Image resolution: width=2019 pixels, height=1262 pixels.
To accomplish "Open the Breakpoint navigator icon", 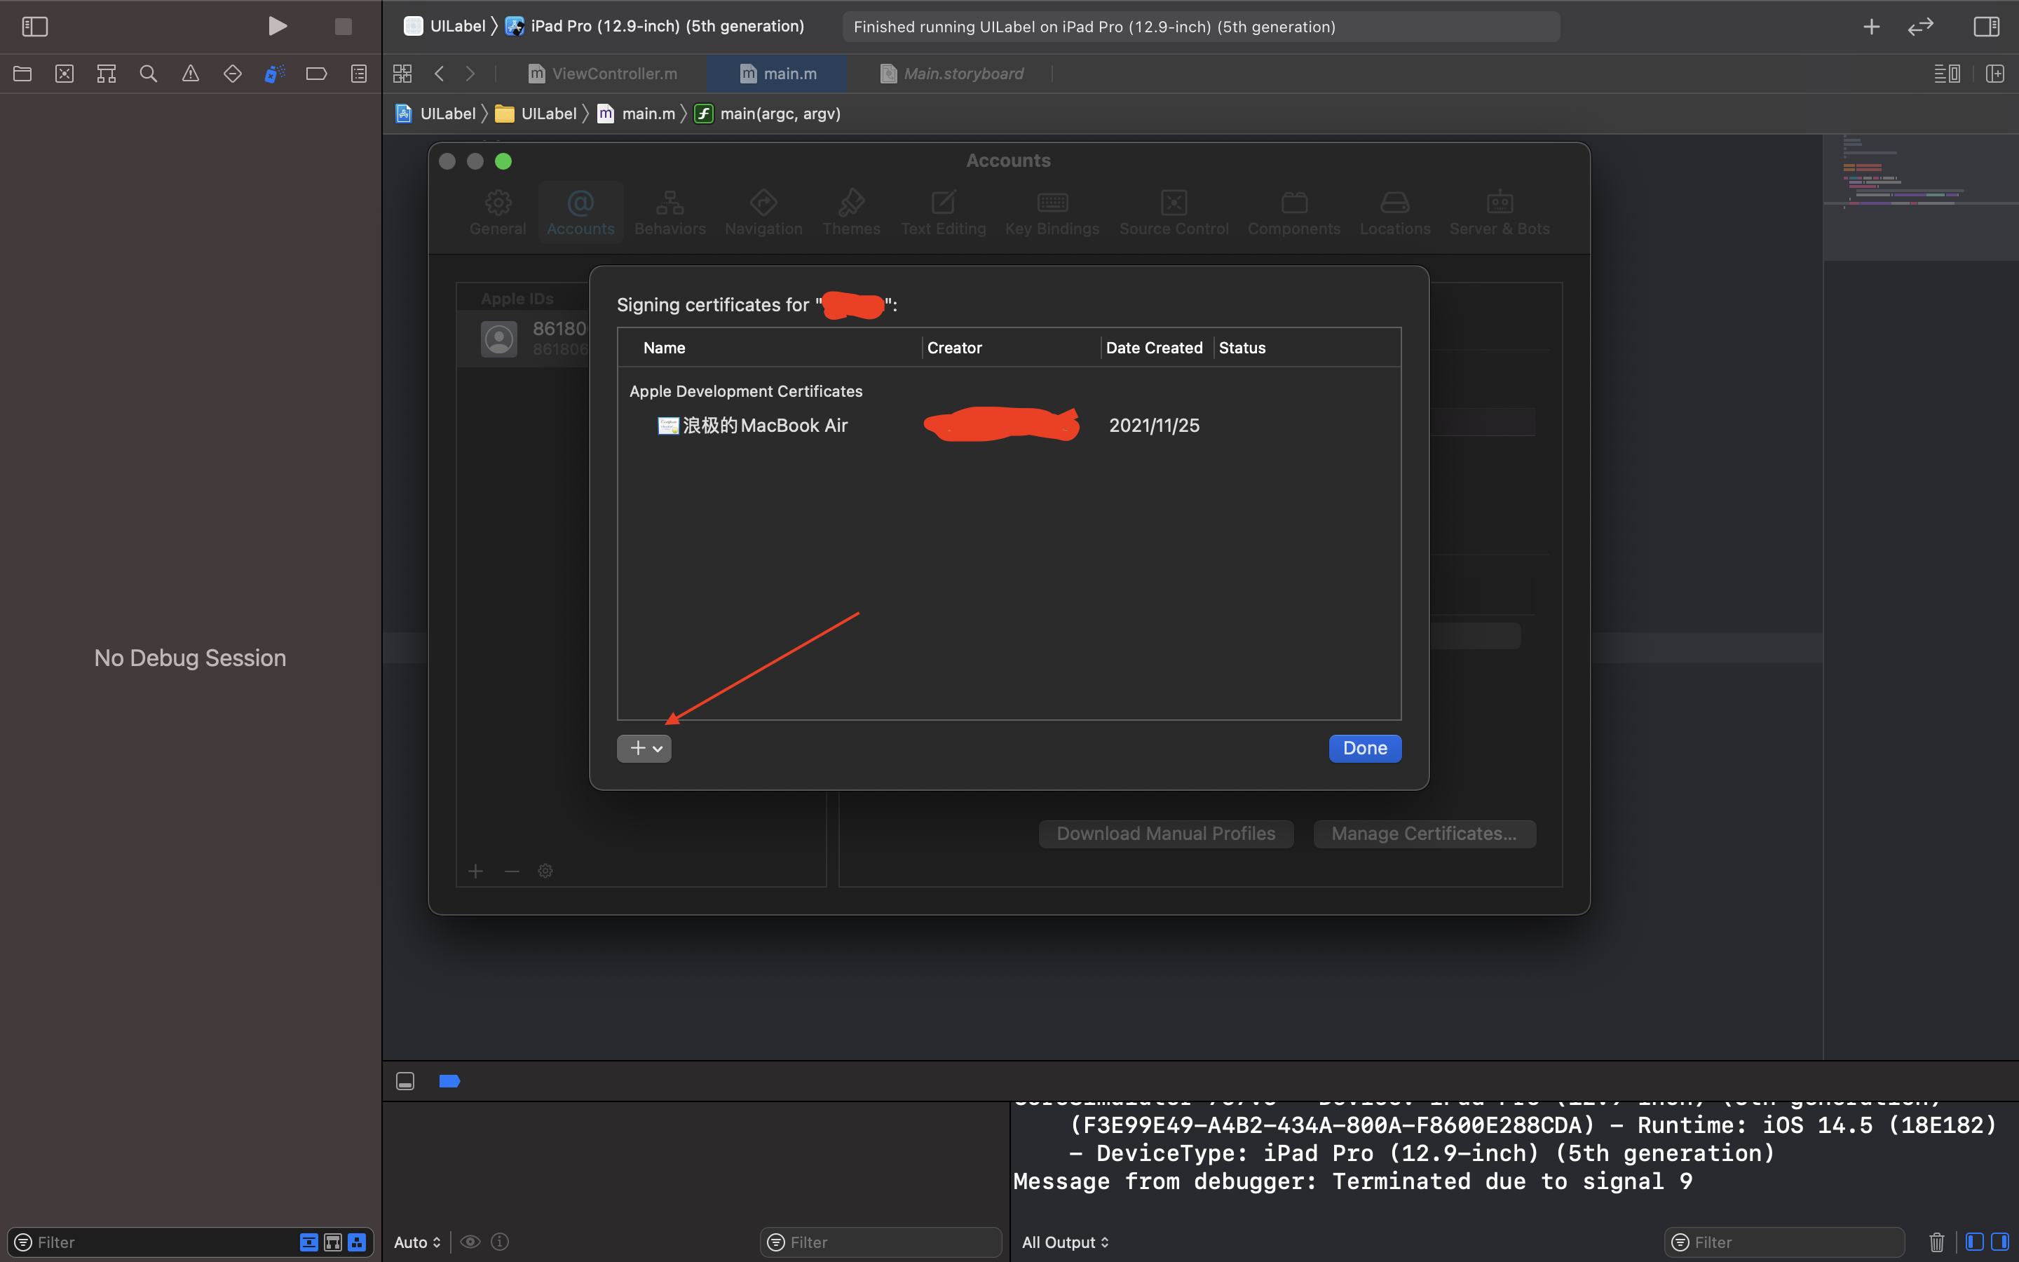I will pyautogui.click(x=316, y=74).
